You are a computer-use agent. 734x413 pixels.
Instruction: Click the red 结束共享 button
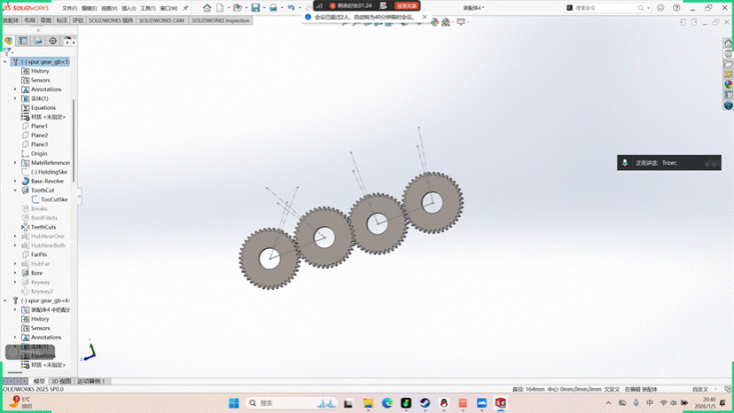[406, 5]
